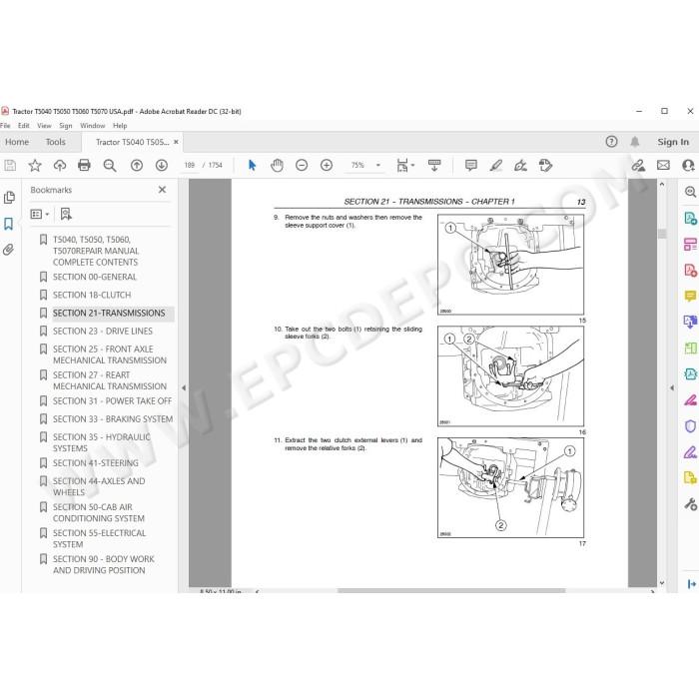Click the upload to cloud icon

(60, 166)
